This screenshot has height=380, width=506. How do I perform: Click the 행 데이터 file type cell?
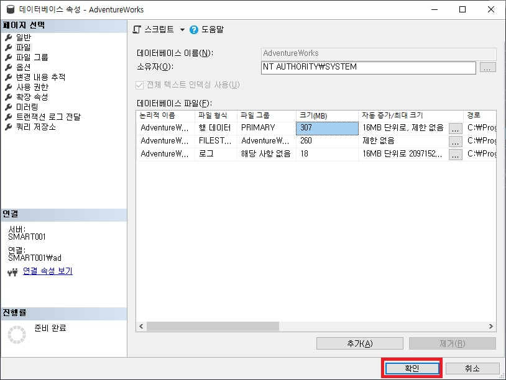(x=216, y=128)
